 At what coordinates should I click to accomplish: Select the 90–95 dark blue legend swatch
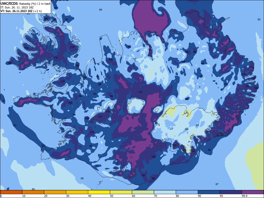pos(209,192)
